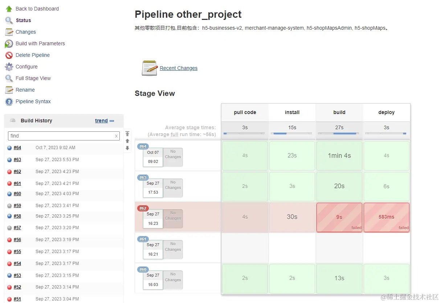441x303 pixels.
Task: Click the Status magnifier icon
Action: (9, 20)
